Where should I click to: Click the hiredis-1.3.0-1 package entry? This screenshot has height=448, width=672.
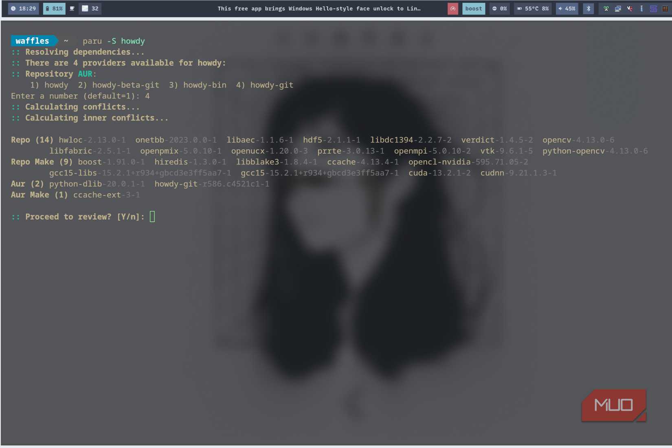190,162
